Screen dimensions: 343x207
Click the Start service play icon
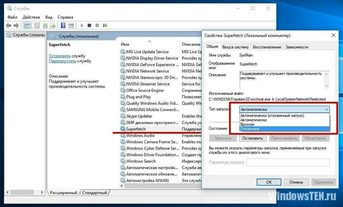(82, 26)
